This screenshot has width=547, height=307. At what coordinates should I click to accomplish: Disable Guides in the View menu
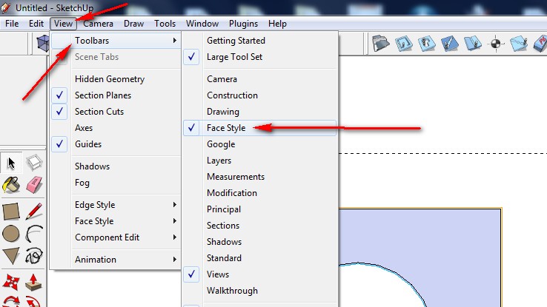pos(87,144)
